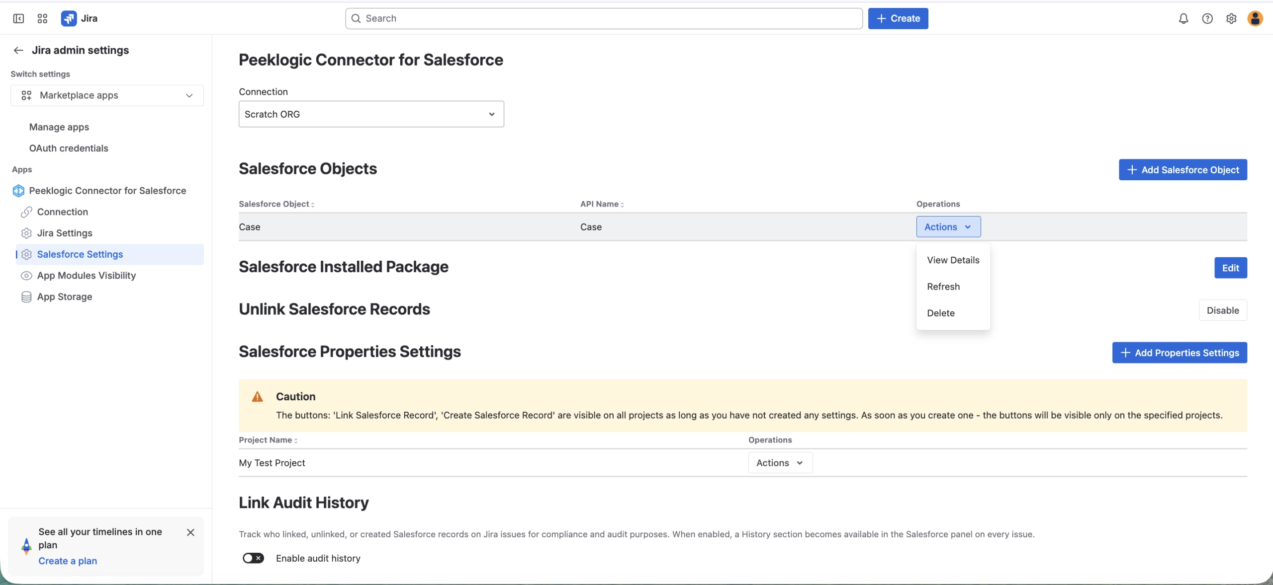Sort by Project Name column
Viewport: 1273px width, 585px height.
pos(268,440)
